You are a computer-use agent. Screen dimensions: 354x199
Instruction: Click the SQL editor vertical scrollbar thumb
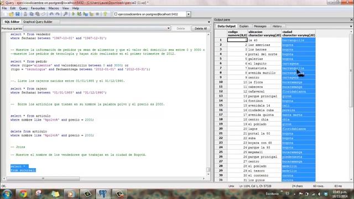pos(208,170)
